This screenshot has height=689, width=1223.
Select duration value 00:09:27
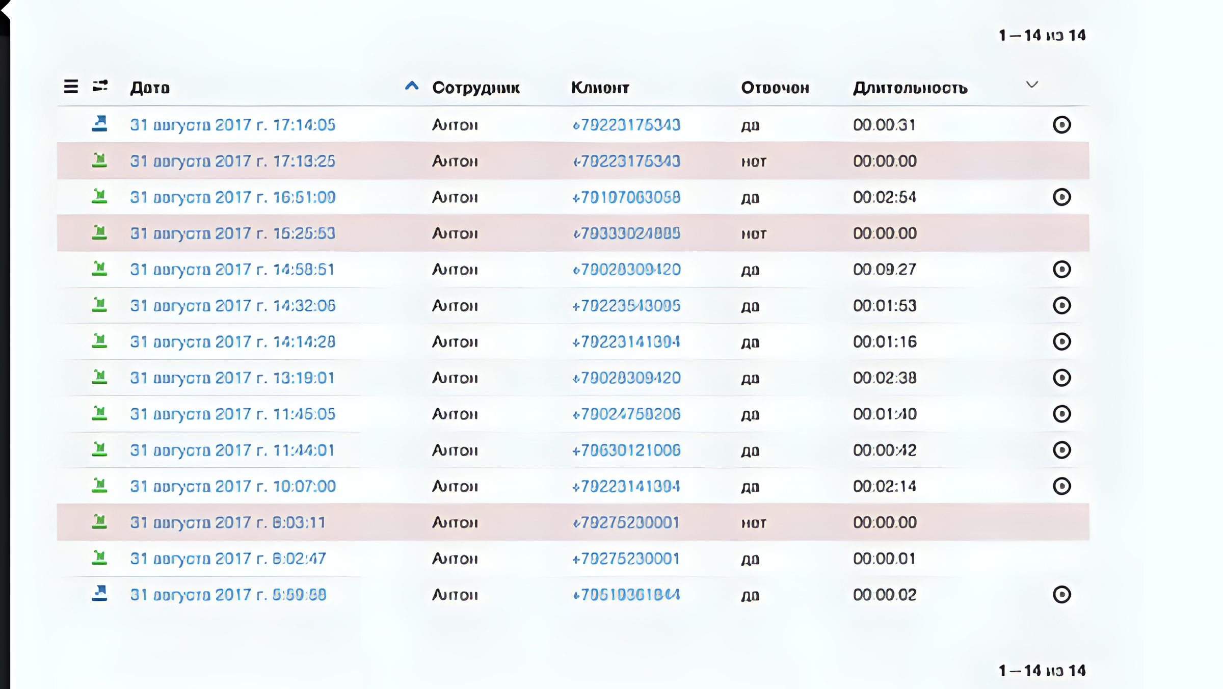coord(885,270)
